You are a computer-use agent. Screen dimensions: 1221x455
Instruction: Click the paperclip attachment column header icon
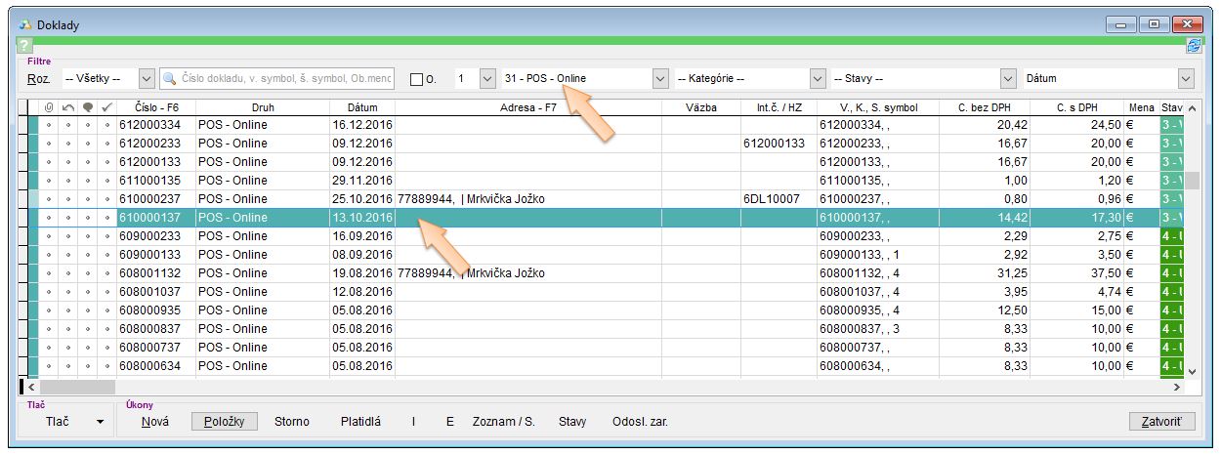[x=48, y=106]
